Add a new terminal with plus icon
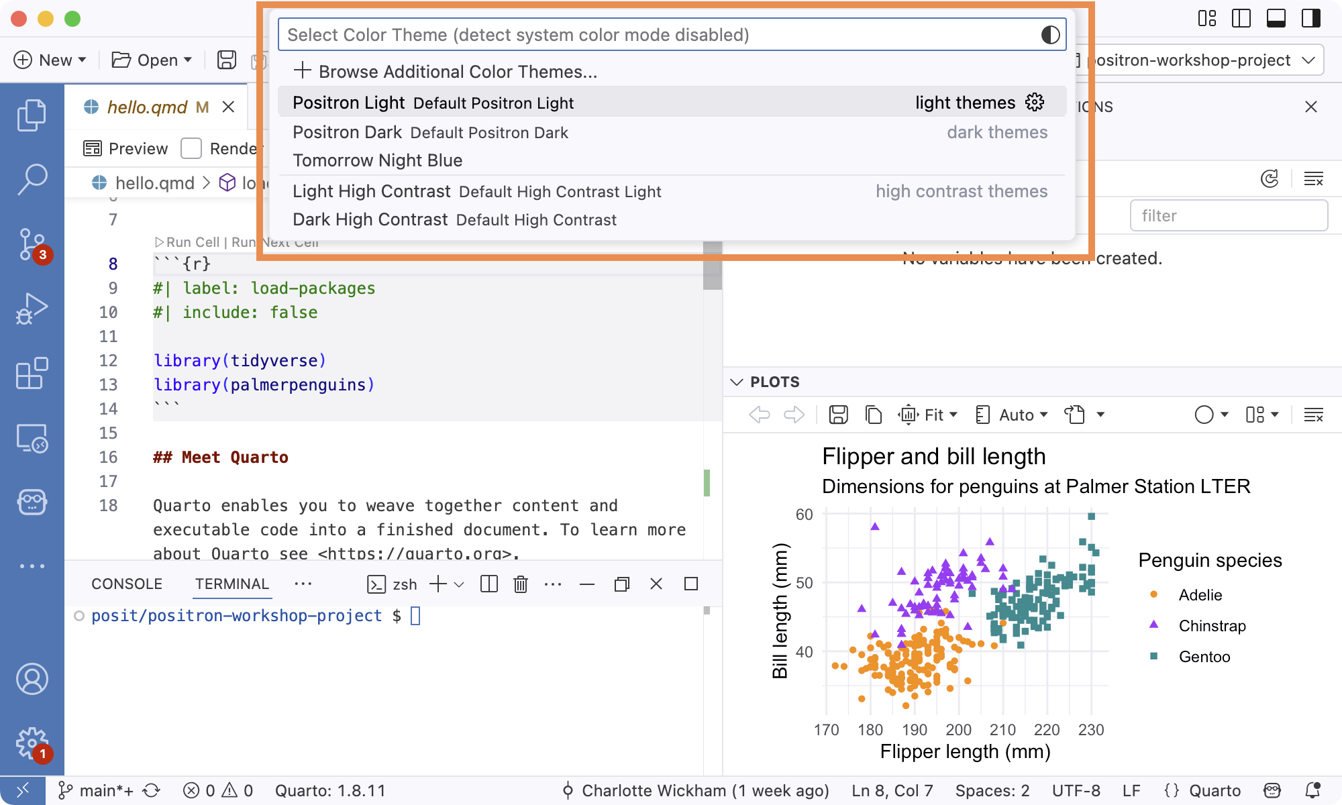Viewport: 1342px width, 805px height. click(437, 584)
